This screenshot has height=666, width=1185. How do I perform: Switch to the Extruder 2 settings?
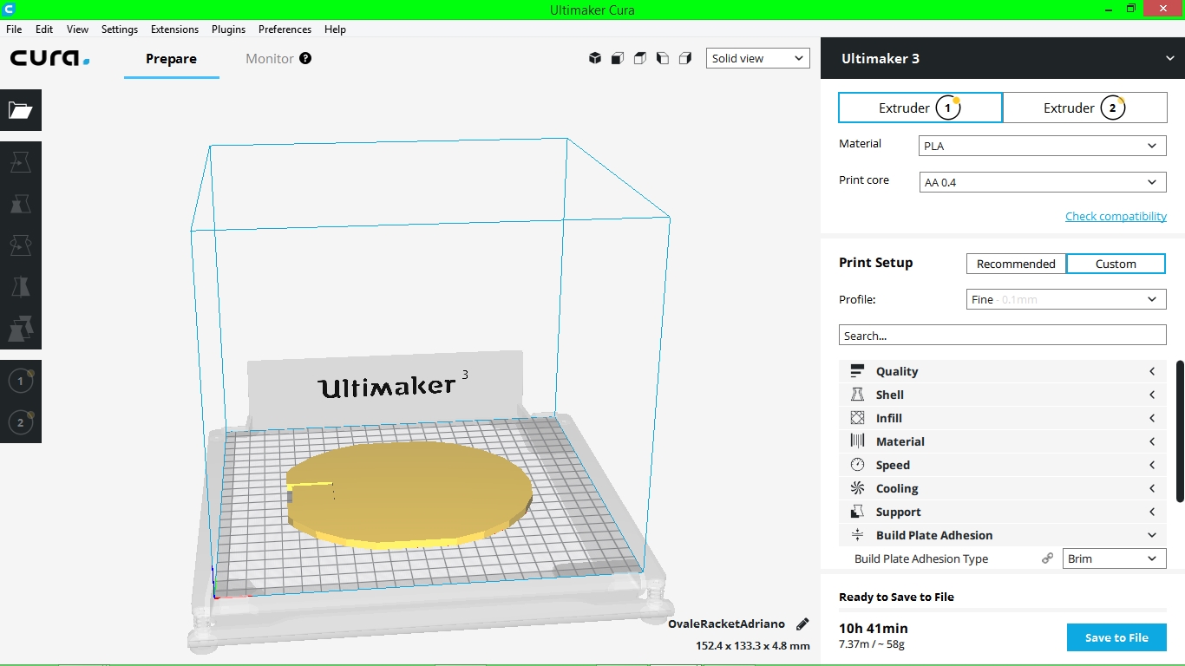click(x=1084, y=108)
